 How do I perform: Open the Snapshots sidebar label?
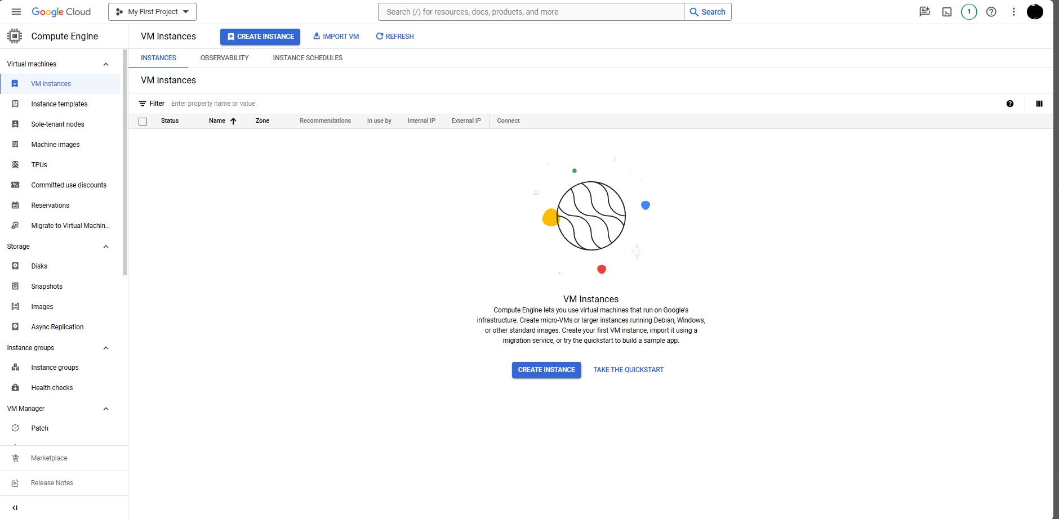47,287
